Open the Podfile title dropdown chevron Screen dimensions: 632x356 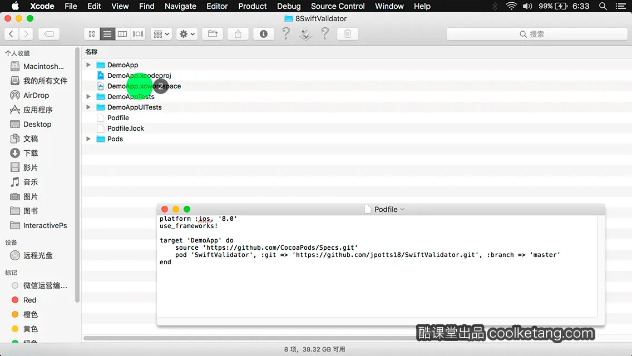tap(402, 209)
